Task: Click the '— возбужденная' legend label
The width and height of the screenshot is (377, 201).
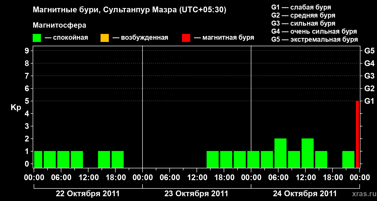Action: click(140, 38)
